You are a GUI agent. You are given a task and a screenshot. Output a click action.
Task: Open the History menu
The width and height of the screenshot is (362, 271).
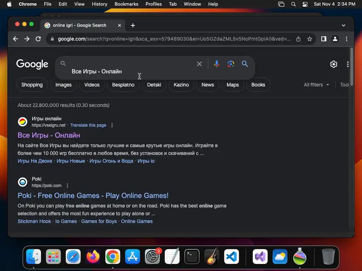(x=99, y=4)
